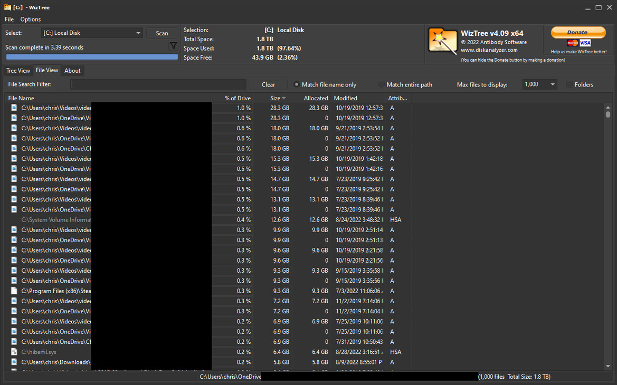Click the scan progress bar
Image resolution: width=617 pixels, height=385 pixels.
click(92, 56)
